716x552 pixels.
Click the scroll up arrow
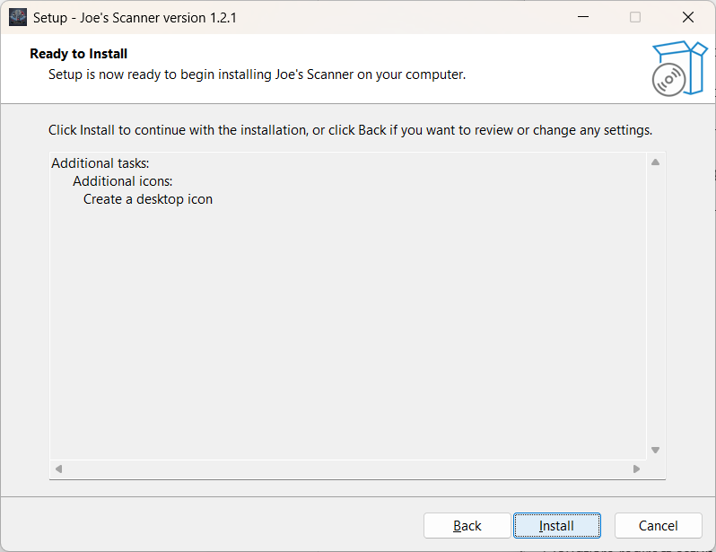click(x=655, y=162)
